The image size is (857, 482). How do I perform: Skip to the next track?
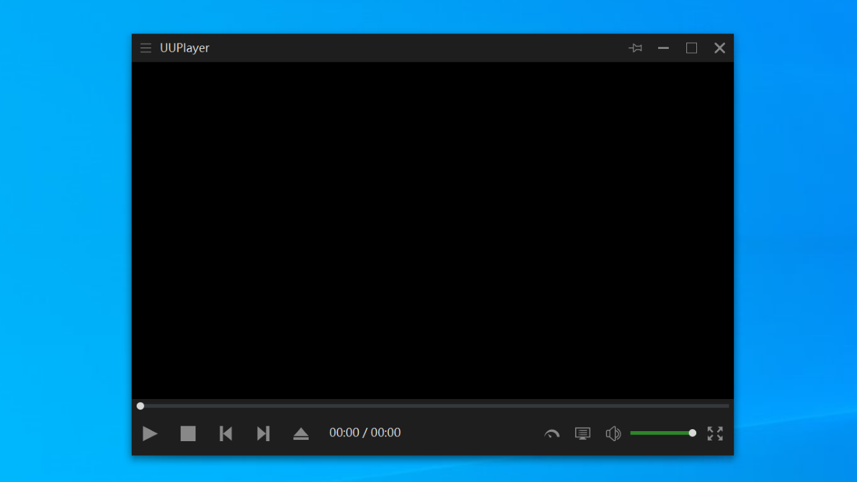pyautogui.click(x=263, y=434)
